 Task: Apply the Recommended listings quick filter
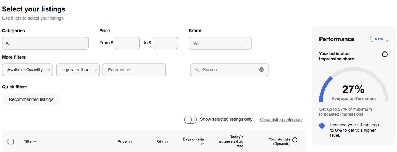coord(31,99)
